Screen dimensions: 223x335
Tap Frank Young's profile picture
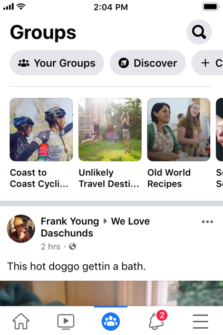coord(21,229)
